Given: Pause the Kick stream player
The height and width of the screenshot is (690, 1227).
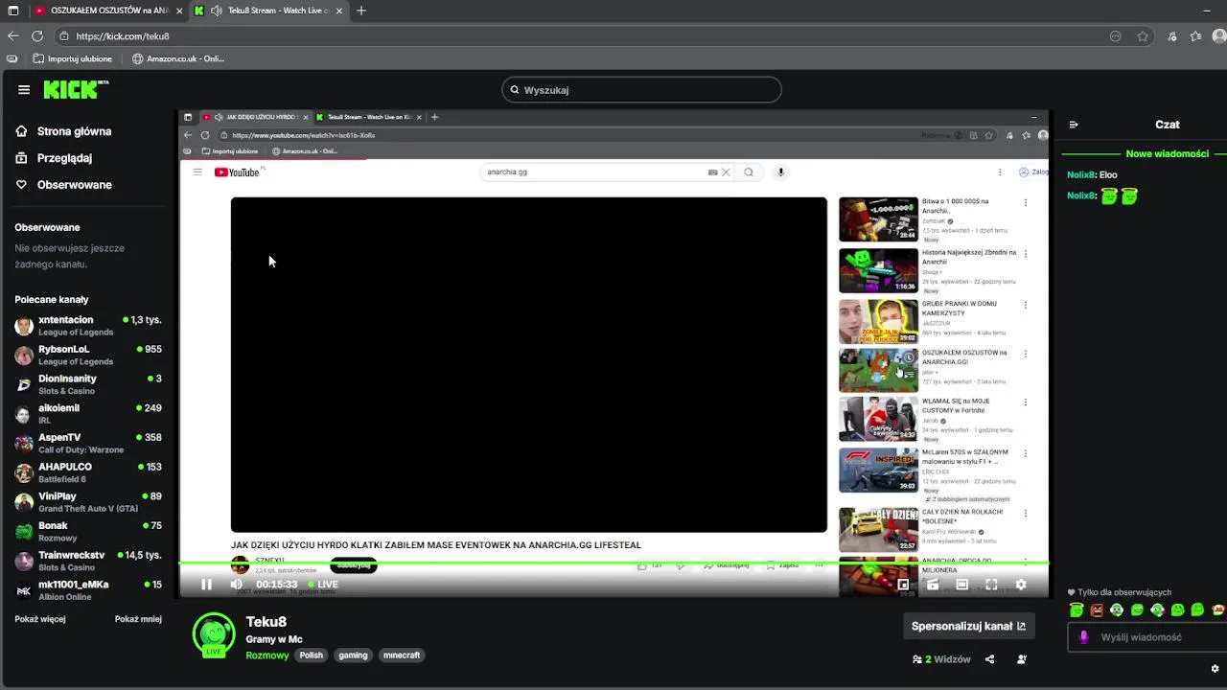Looking at the screenshot, I should tap(206, 585).
